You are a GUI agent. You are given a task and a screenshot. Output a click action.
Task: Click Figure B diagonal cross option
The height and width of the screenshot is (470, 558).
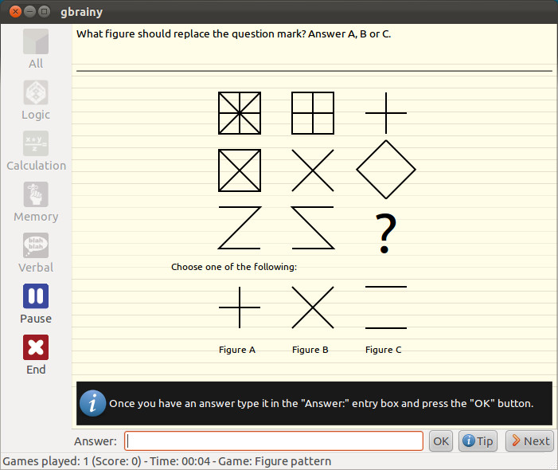[x=313, y=307]
